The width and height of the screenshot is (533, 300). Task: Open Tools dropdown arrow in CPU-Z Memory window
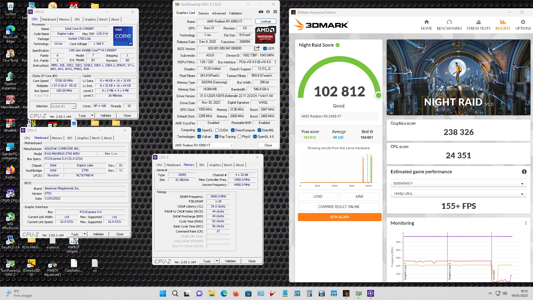217,261
